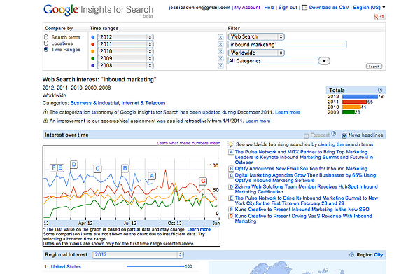This screenshot has height=274, width=420.
Task: Click headline marker B on chart
Action: [x=125, y=168]
